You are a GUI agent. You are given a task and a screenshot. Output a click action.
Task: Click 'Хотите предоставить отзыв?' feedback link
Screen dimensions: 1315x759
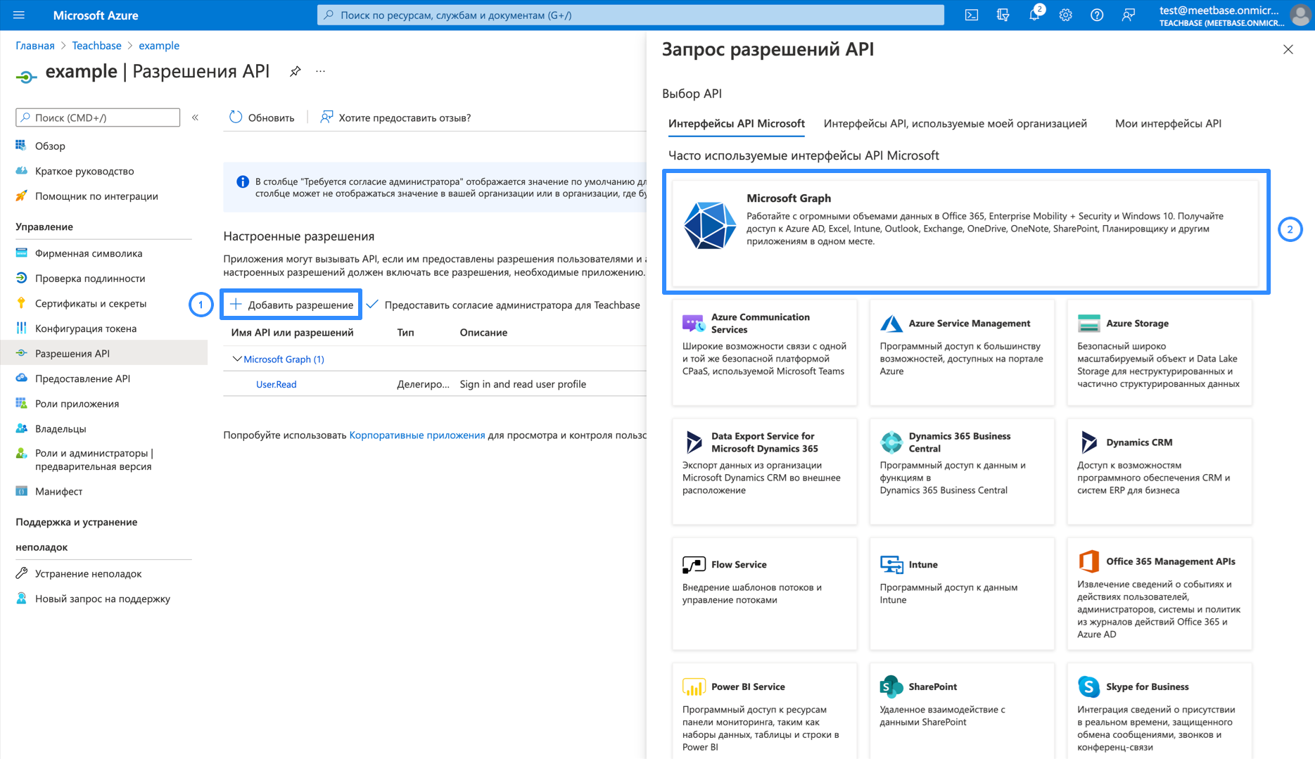[395, 117]
